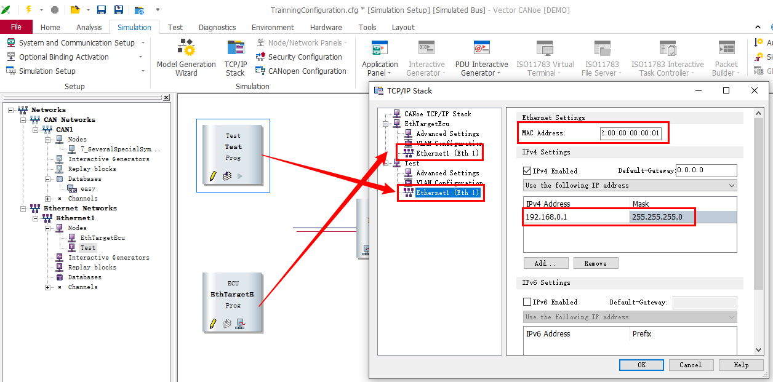
Task: Collapse the CAN Networks tree node
Action: 23,120
